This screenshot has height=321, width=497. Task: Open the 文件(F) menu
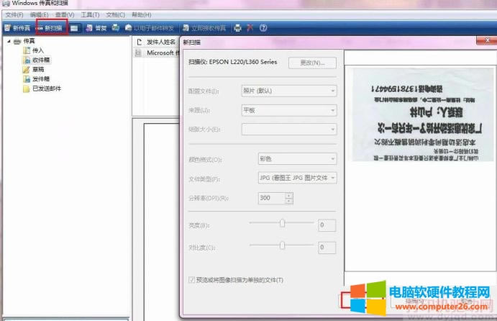tap(14, 14)
